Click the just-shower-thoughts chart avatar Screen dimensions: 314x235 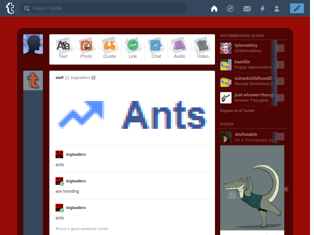coord(226,98)
